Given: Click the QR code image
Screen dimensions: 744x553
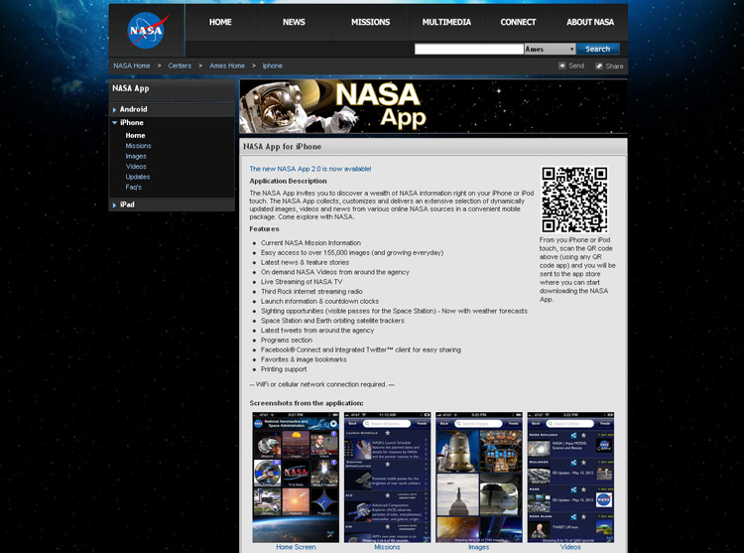Looking at the screenshot, I should pos(574,200).
